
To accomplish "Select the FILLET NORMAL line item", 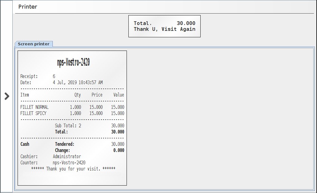I will coord(34,107).
